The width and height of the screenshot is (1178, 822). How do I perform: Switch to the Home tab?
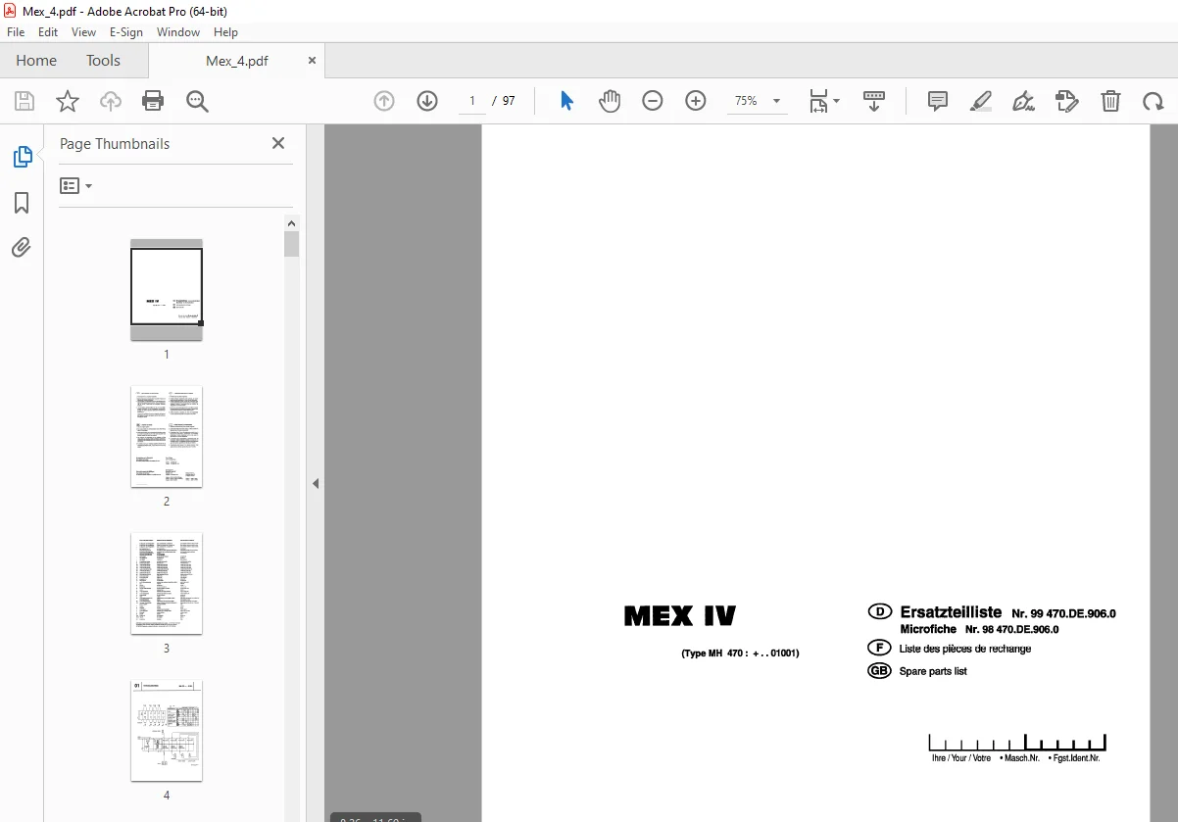click(36, 61)
